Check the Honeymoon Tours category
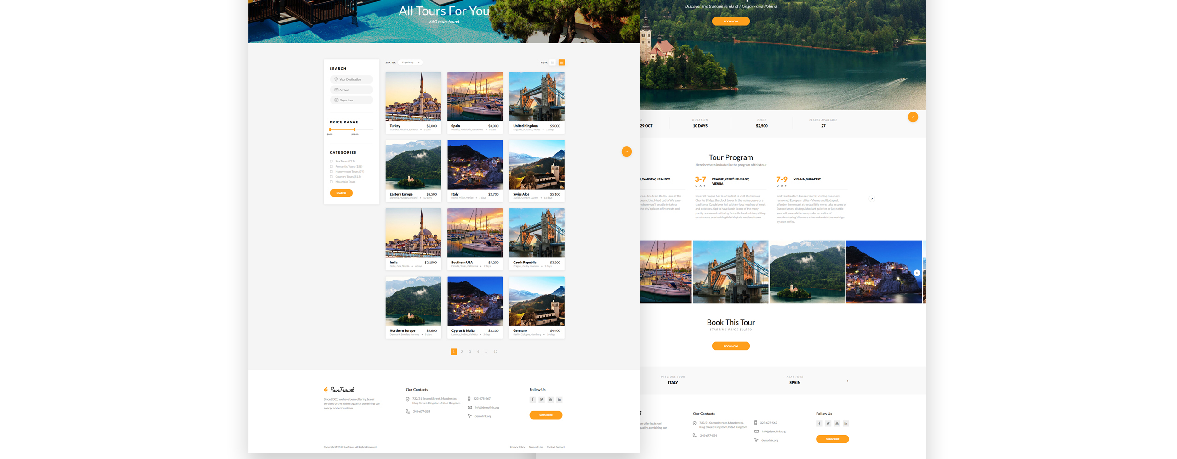The width and height of the screenshot is (1177, 459). tap(331, 172)
